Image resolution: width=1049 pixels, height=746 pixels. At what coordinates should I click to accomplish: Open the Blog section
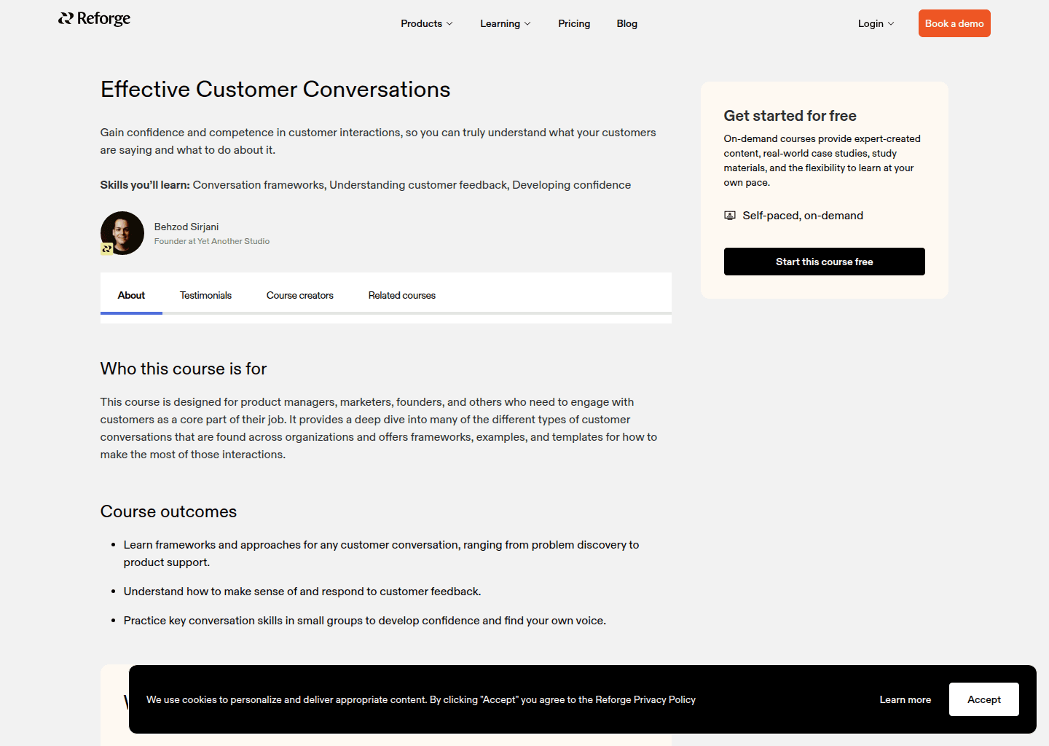pyautogui.click(x=626, y=23)
